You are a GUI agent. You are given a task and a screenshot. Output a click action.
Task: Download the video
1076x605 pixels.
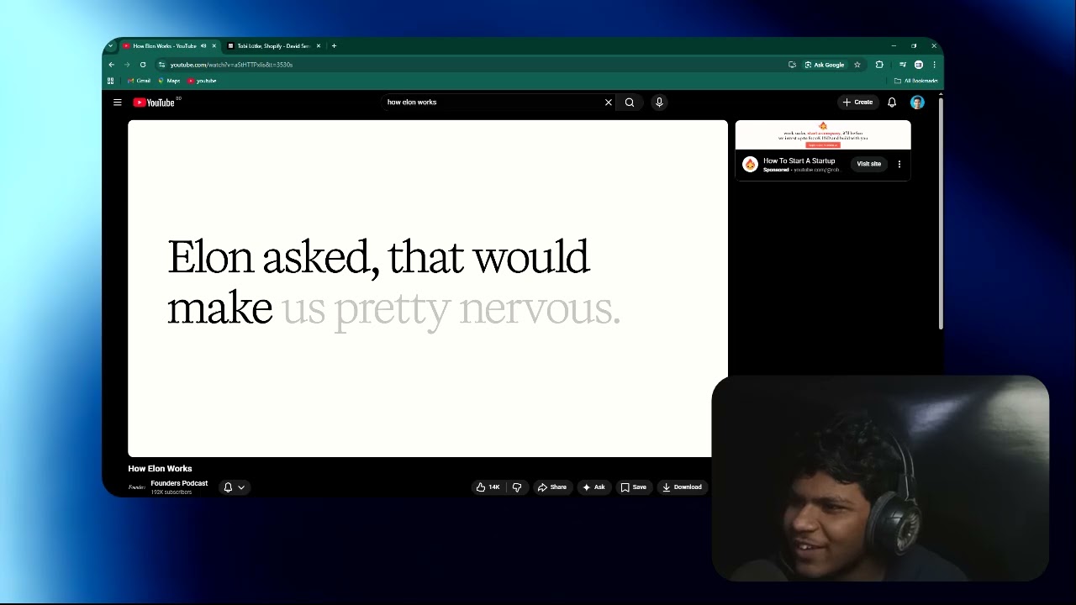(682, 487)
